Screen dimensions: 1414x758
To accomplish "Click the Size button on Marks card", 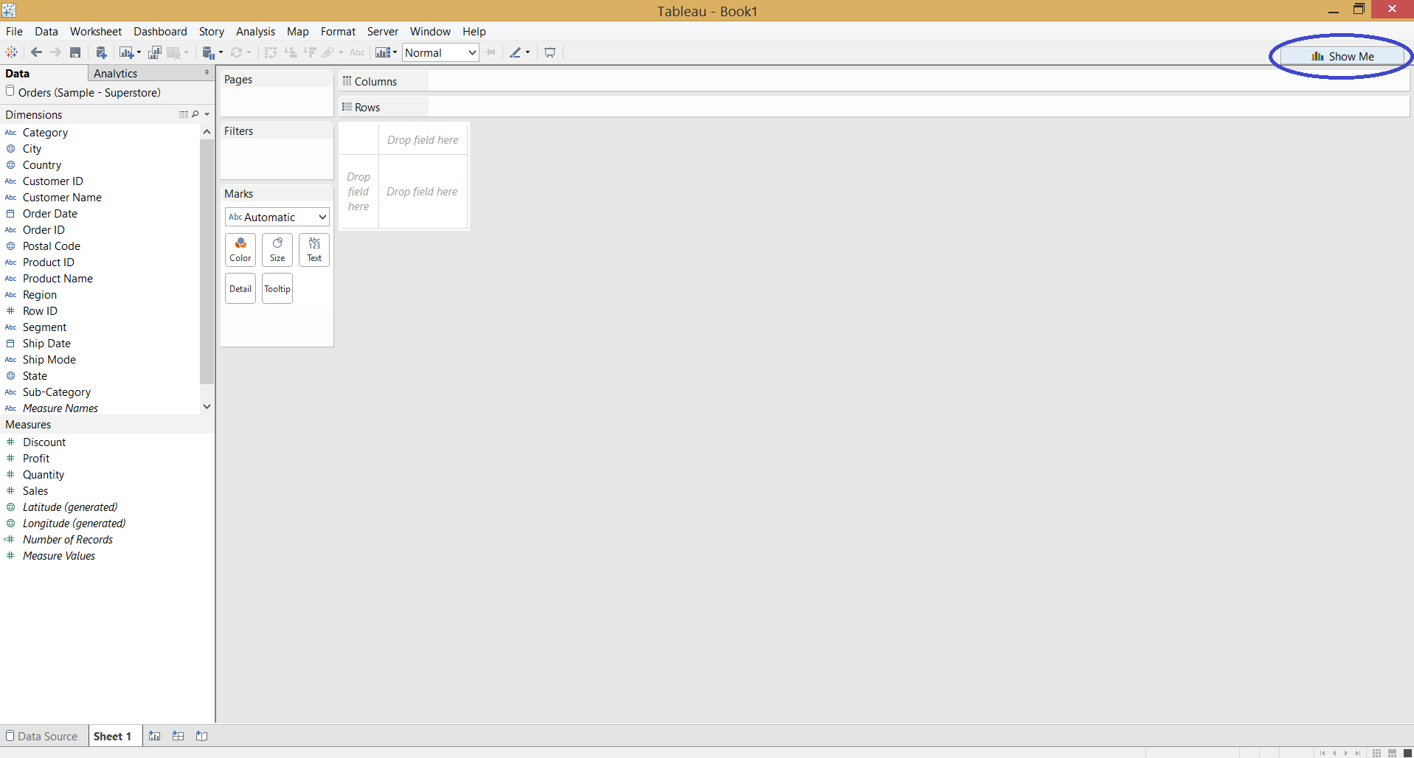I will pos(277,250).
